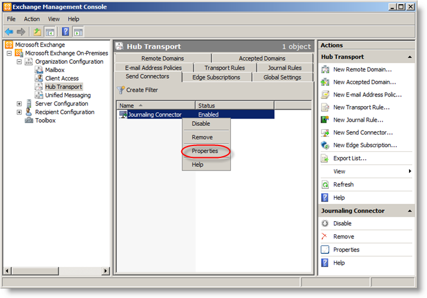427x298 pixels.
Task: Click Remove in the Journaling Connector actions
Action: tap(344, 237)
